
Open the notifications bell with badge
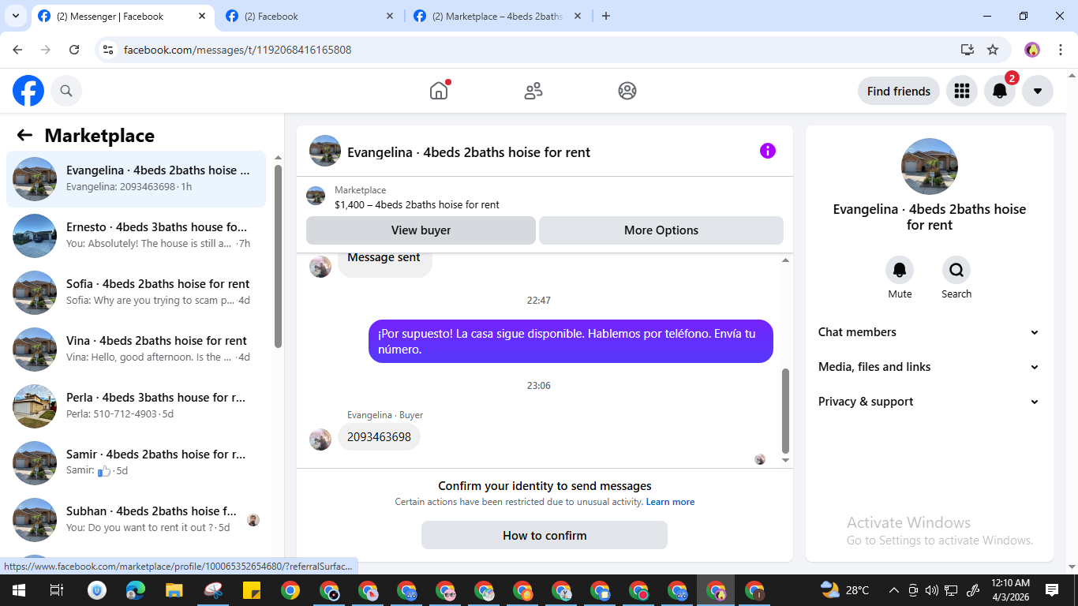(1000, 91)
